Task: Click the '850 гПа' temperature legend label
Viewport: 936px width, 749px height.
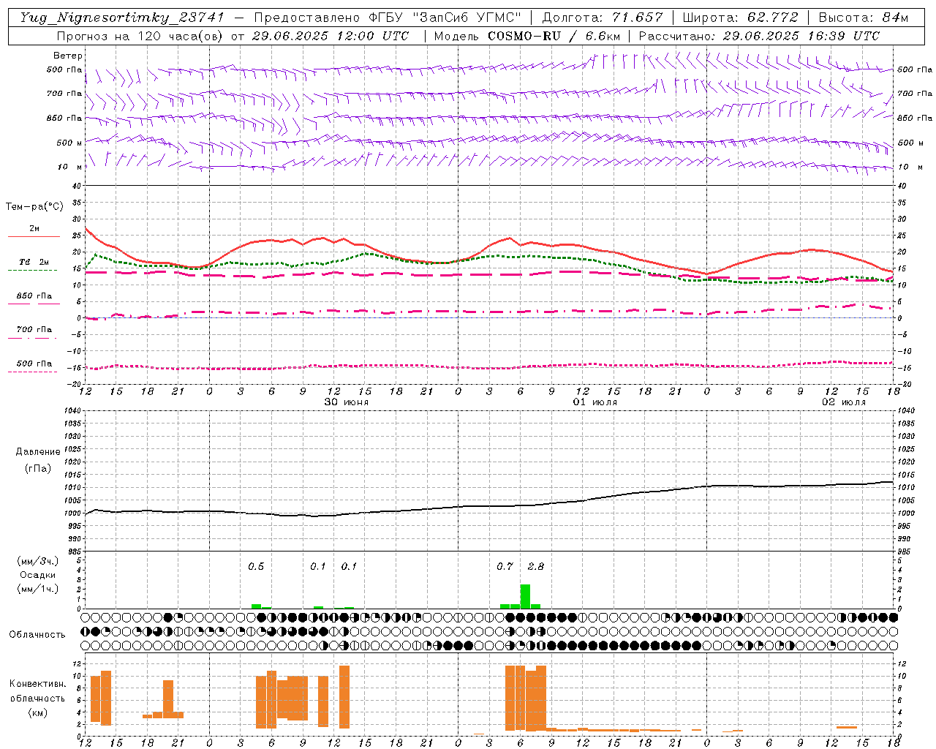Action: coord(34,296)
